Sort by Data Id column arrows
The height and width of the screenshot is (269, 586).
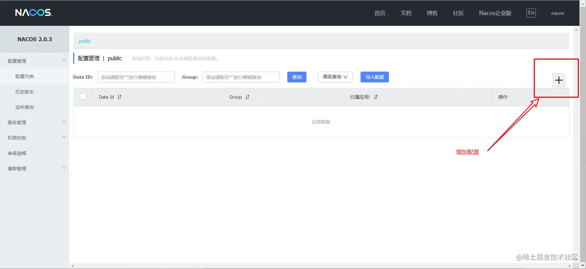(x=119, y=97)
